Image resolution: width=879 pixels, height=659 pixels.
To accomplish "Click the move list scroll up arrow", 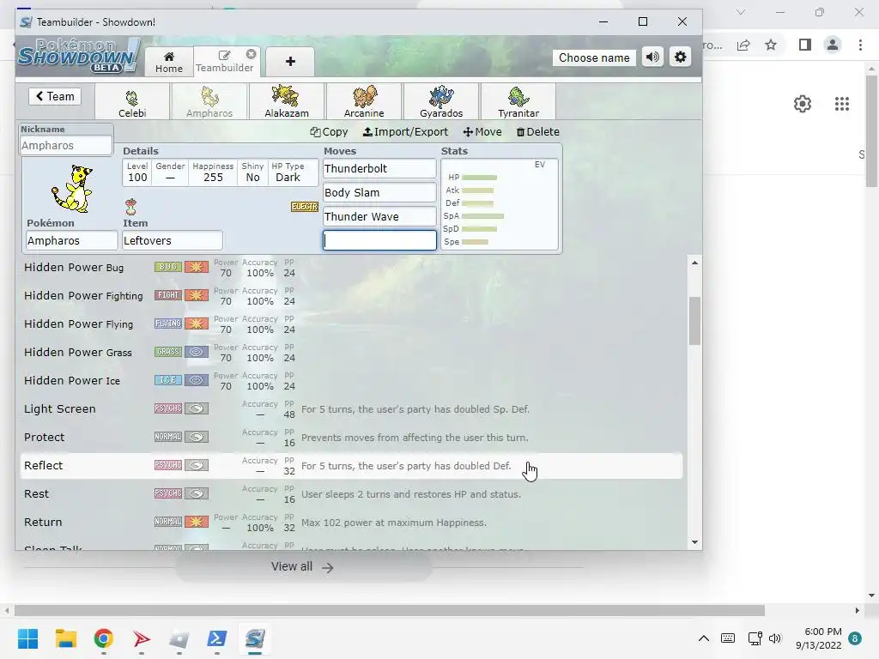I will pos(694,263).
